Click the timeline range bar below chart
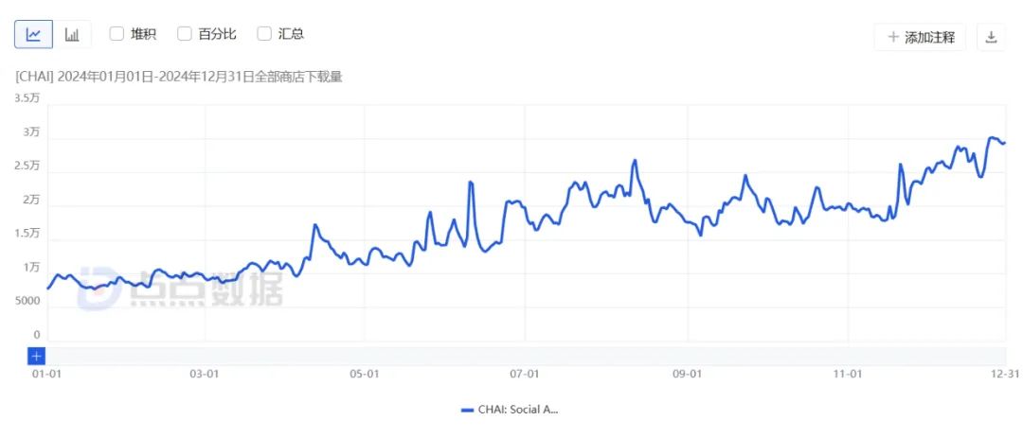The width and height of the screenshot is (1023, 438). tap(526, 357)
